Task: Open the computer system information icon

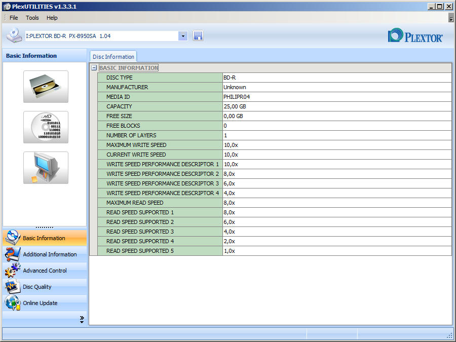Action: [46, 168]
